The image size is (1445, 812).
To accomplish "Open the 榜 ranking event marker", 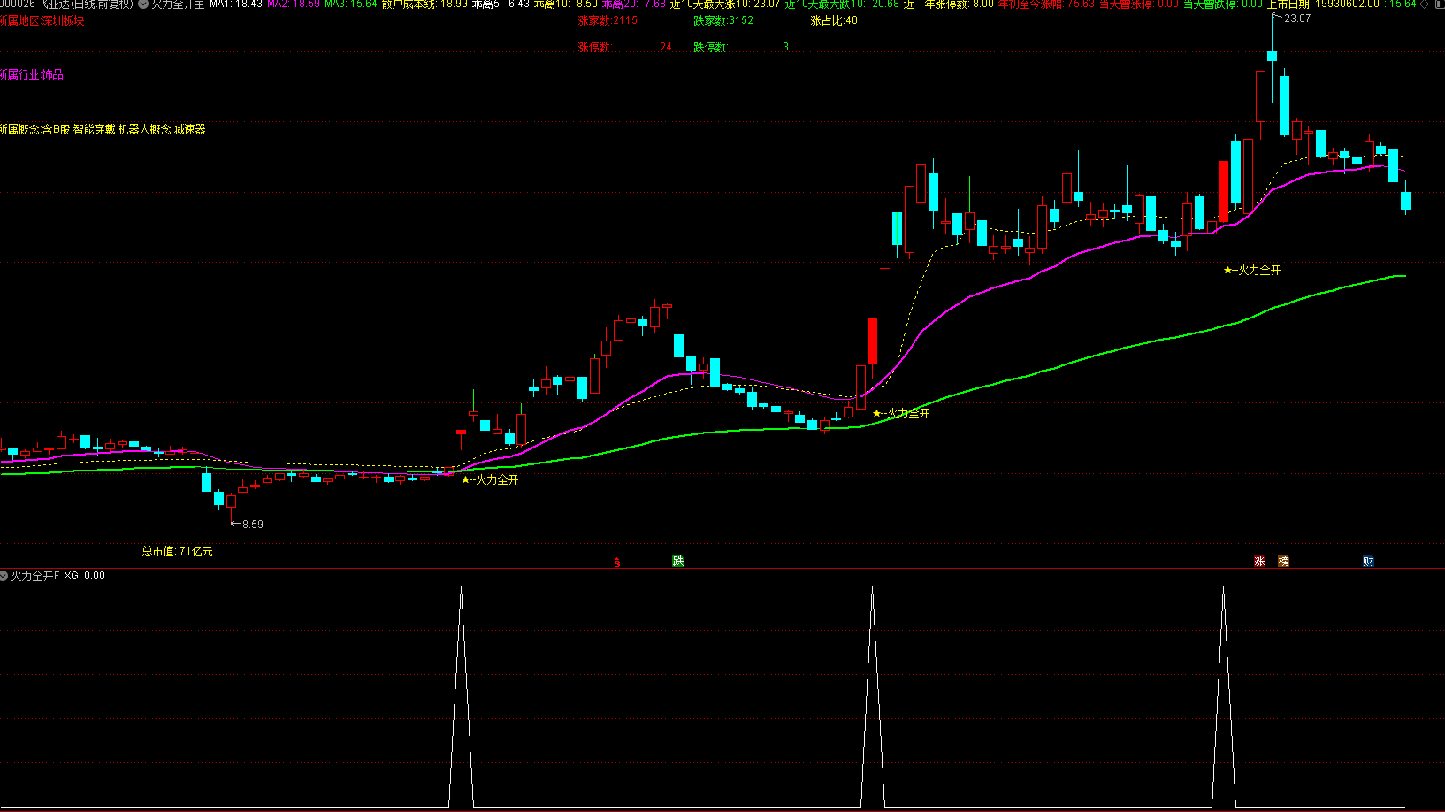I will [x=1284, y=562].
